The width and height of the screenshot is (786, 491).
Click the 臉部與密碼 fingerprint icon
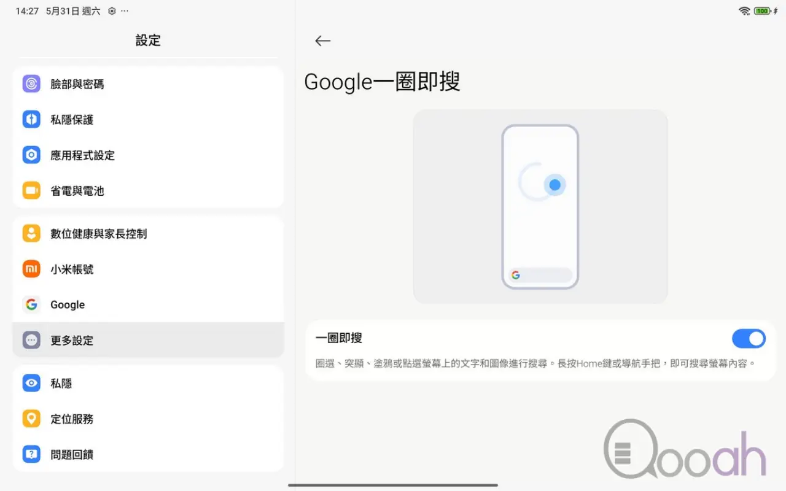31,83
